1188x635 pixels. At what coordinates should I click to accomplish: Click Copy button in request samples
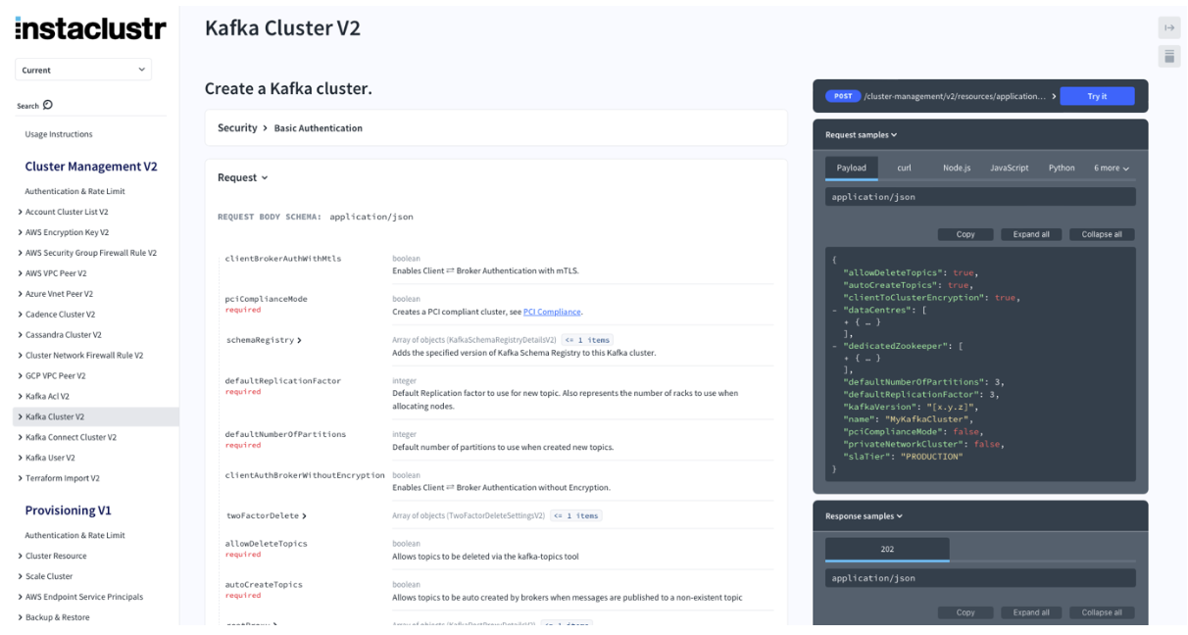(x=965, y=234)
